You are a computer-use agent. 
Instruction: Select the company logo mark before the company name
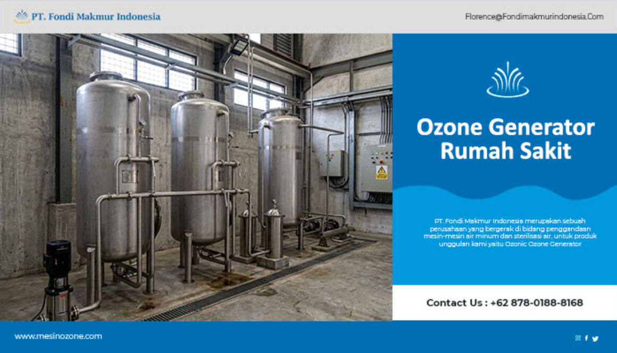[21, 16]
